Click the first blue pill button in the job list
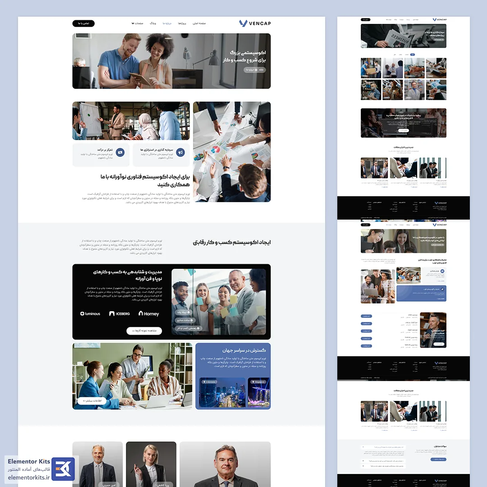The image size is (487, 487). [367, 316]
